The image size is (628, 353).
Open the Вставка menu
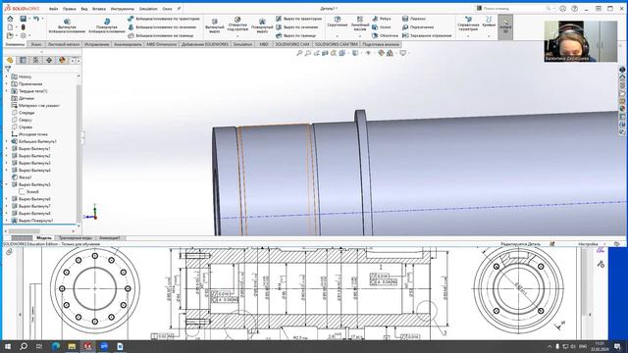point(99,9)
